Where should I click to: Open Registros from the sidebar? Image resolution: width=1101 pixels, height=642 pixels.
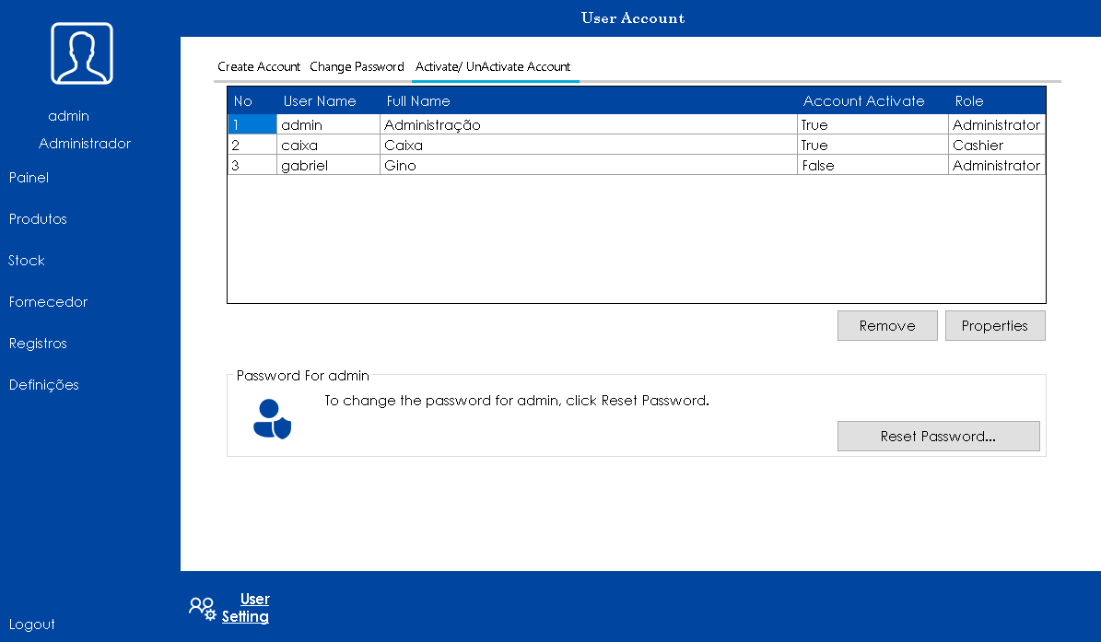[38, 344]
